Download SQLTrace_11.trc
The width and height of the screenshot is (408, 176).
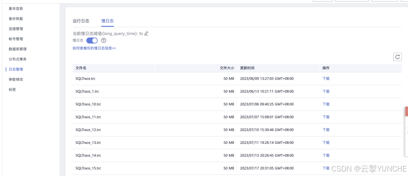click(326, 117)
